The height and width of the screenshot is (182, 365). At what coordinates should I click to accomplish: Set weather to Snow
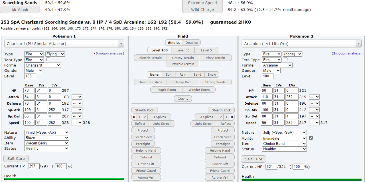212,75
